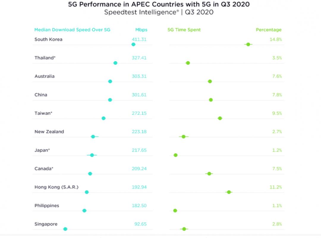
Task: Click the Median Download Speed Over 5G header
Action: [x=72, y=30]
